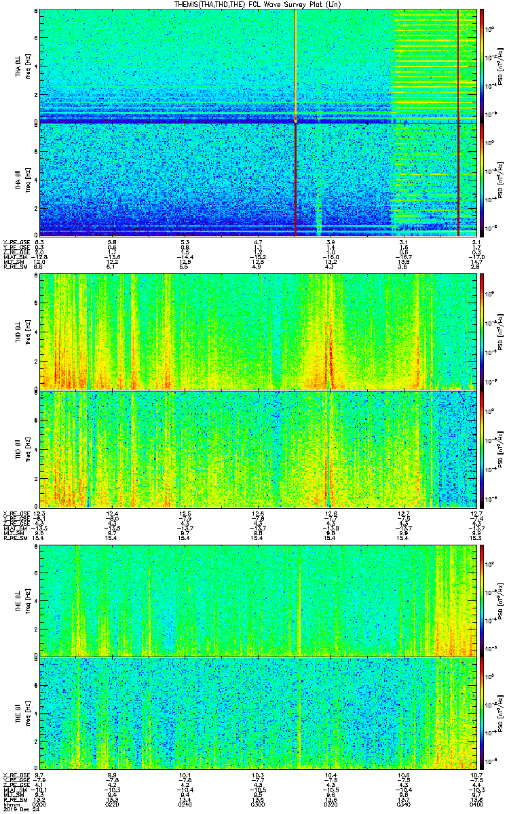509x814 pixels.
Task: Click the 0400 time tick label
Action: 476,803
